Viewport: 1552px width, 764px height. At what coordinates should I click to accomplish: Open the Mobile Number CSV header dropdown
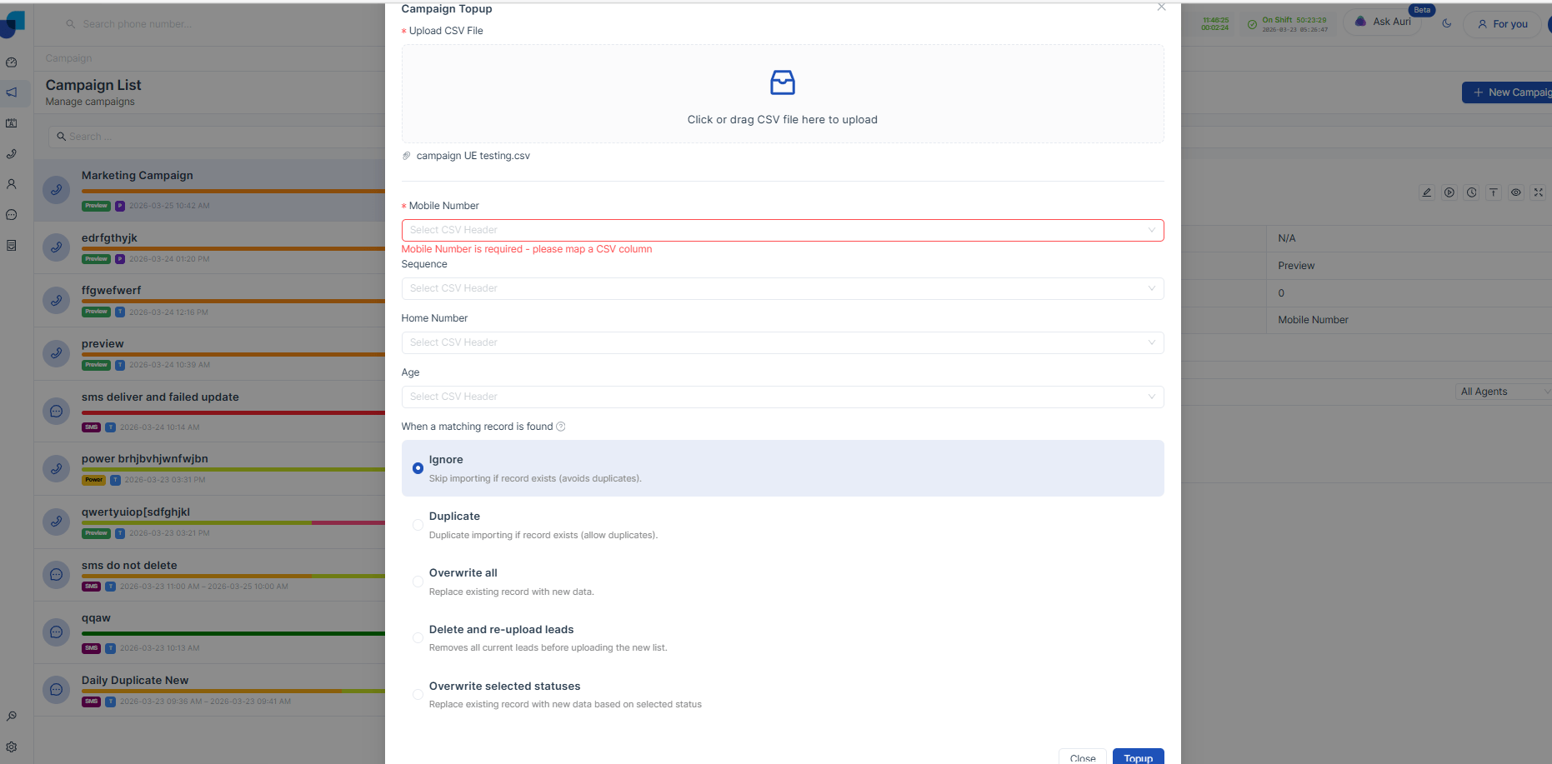[782, 230]
